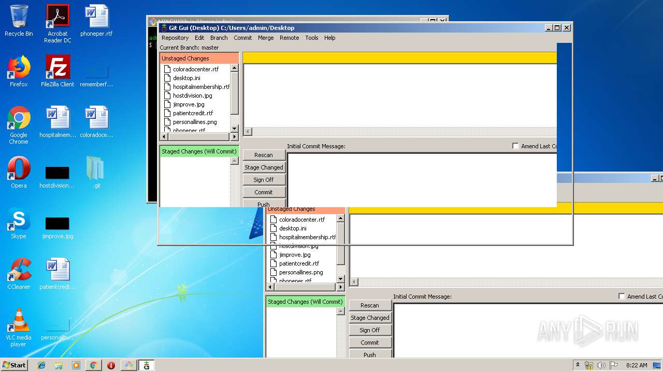
Task: Open Windows Media Player taskbar icon
Action: [x=76, y=365]
